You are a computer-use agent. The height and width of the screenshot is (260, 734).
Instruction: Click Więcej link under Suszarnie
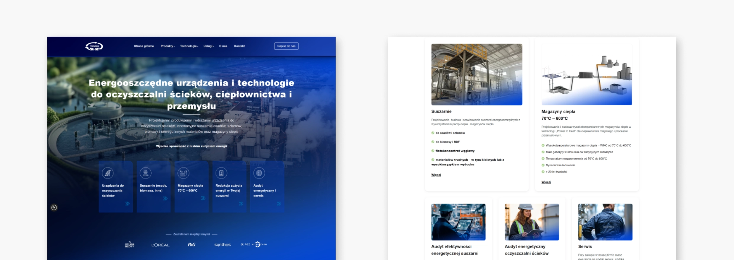[x=436, y=175]
